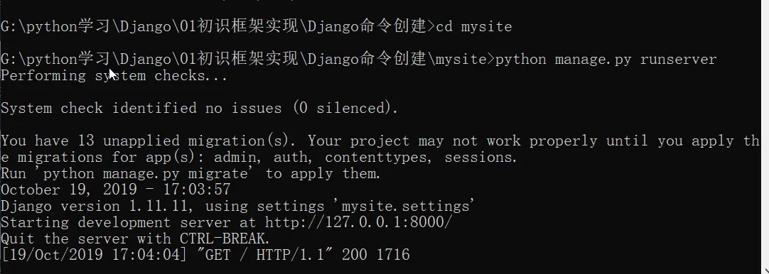Click the '[19/Oct/2019 17:04:04]' log timestamp
769x274 pixels.
pyautogui.click(x=94, y=255)
